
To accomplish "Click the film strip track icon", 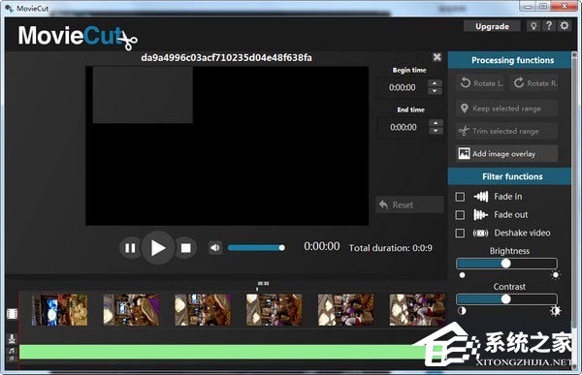I will point(12,314).
